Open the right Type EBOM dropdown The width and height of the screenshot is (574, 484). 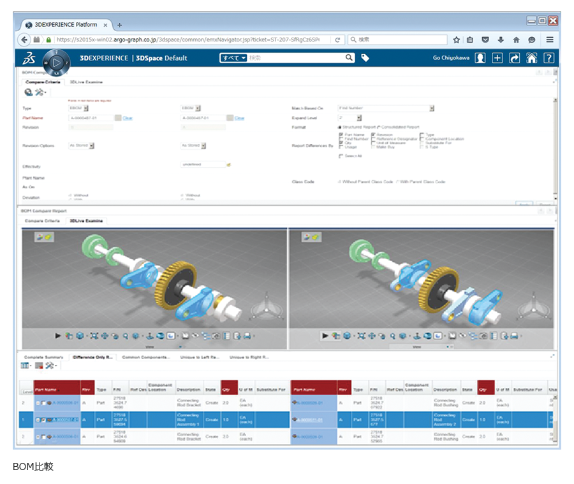pyautogui.click(x=198, y=108)
